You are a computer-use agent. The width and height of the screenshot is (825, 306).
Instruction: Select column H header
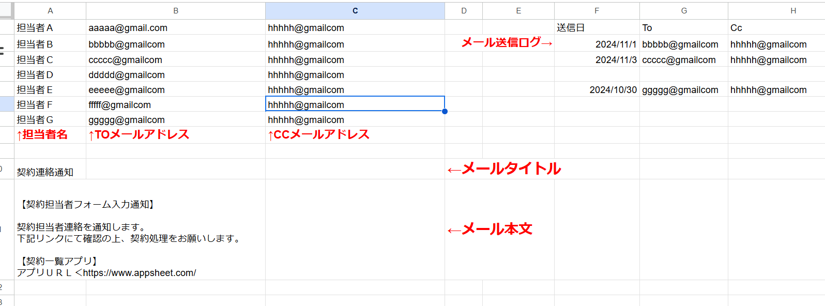point(776,11)
